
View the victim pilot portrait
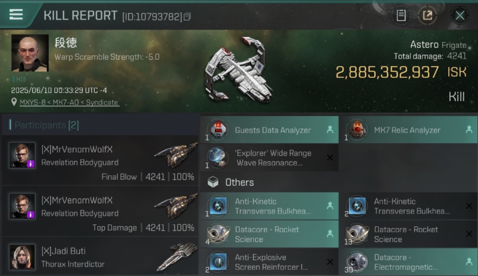[30, 53]
